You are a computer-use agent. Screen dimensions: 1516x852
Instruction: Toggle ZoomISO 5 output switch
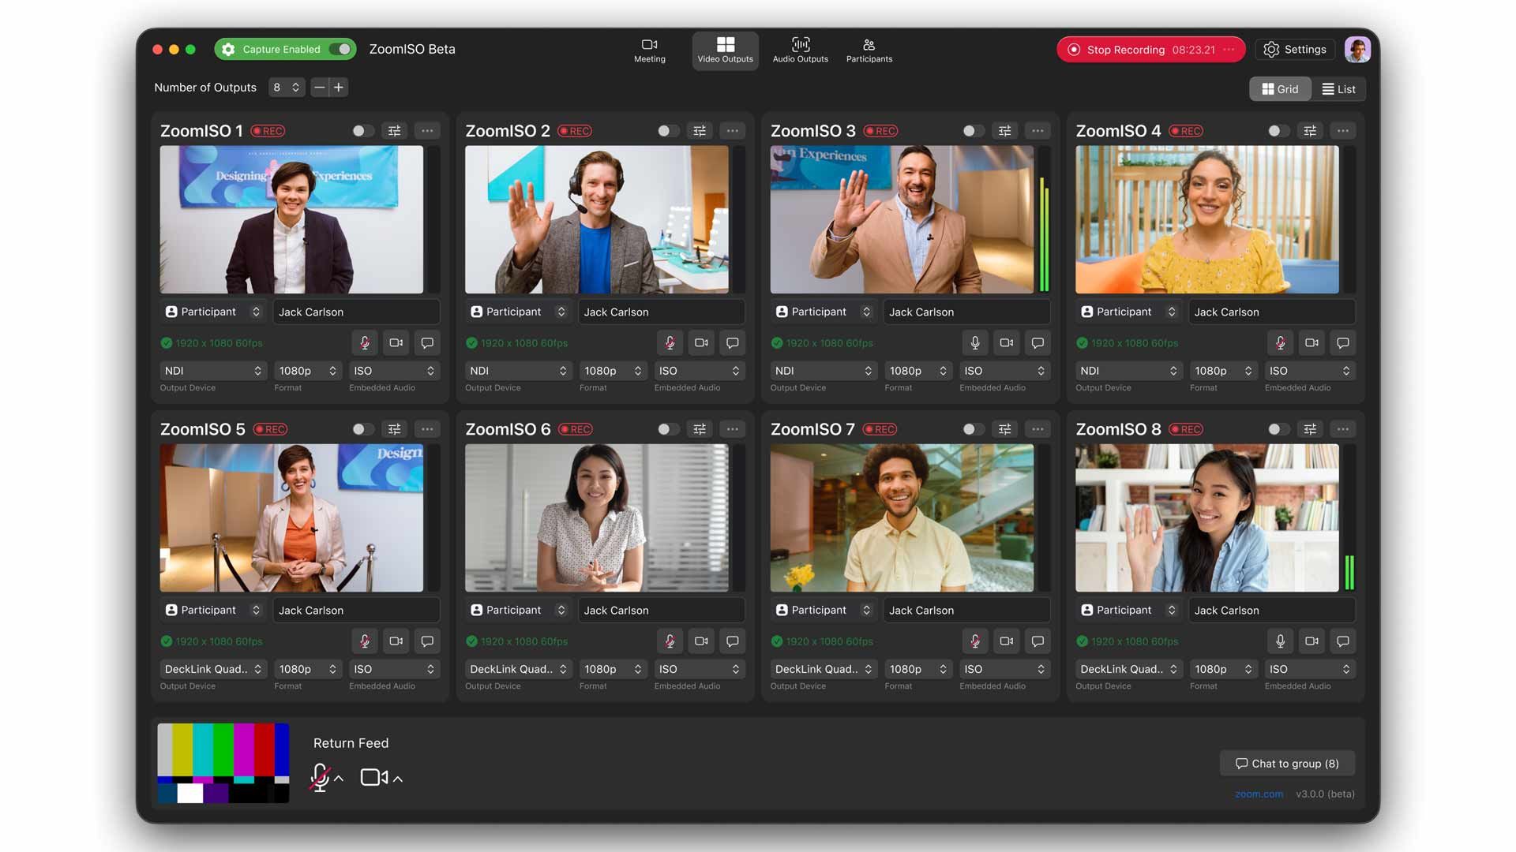click(363, 429)
